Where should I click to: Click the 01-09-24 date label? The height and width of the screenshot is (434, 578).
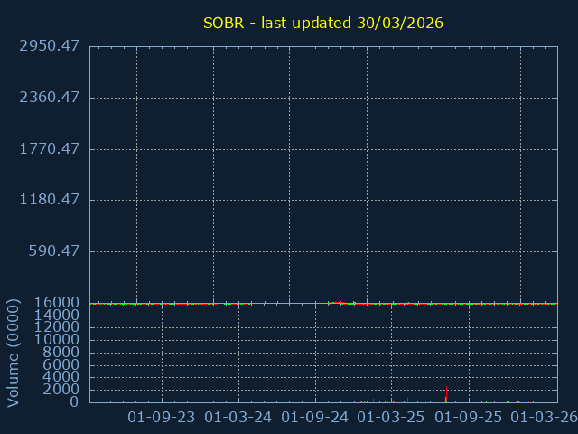point(315,418)
